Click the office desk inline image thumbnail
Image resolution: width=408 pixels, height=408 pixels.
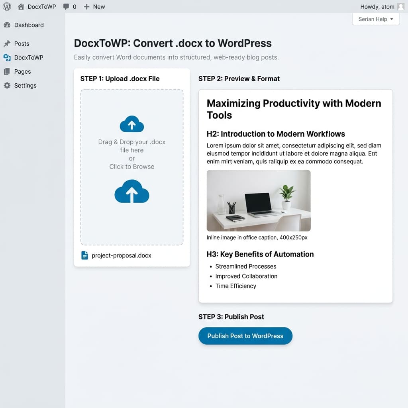pos(258,200)
